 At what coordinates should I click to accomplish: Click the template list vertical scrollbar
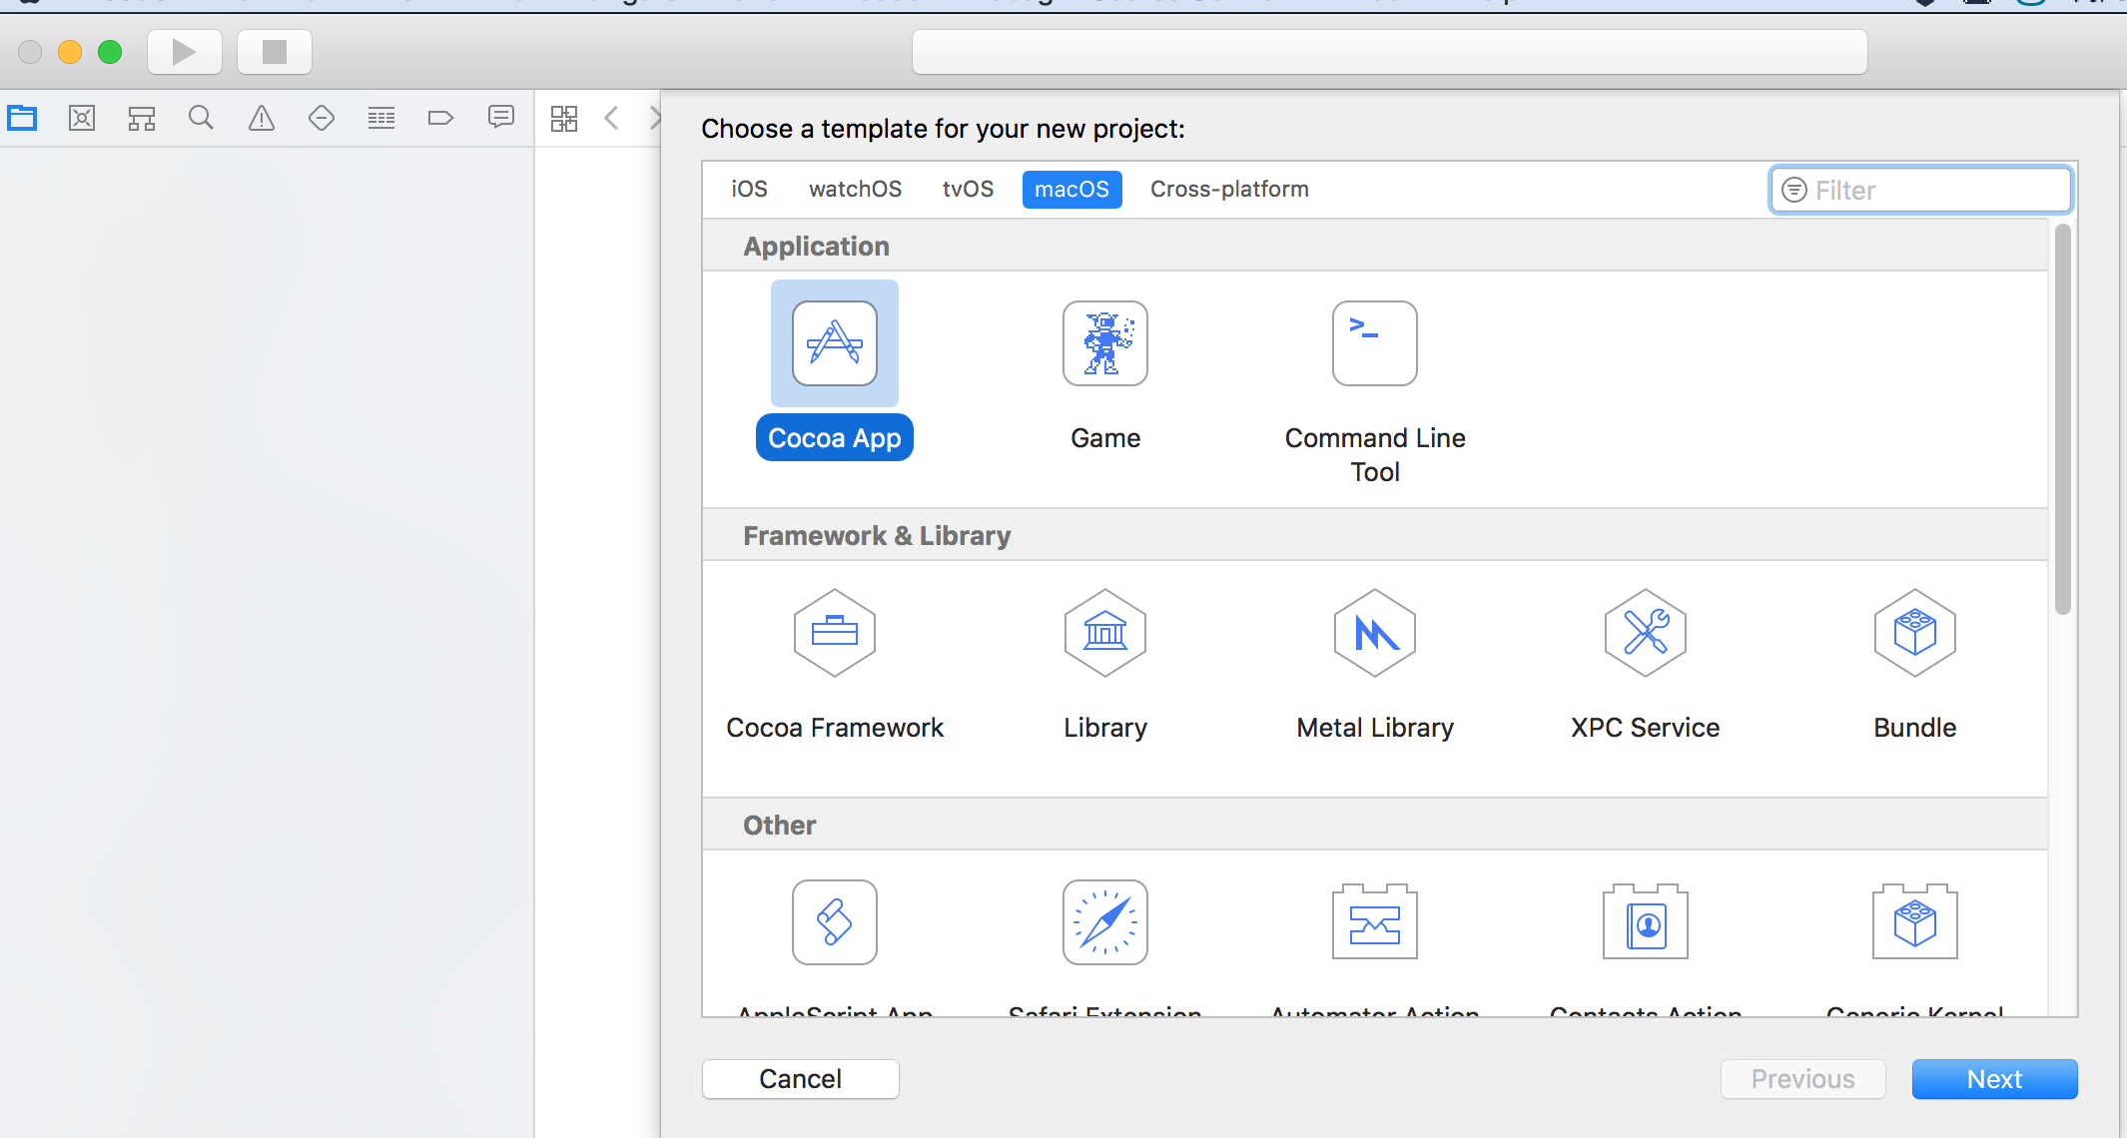(x=2062, y=419)
